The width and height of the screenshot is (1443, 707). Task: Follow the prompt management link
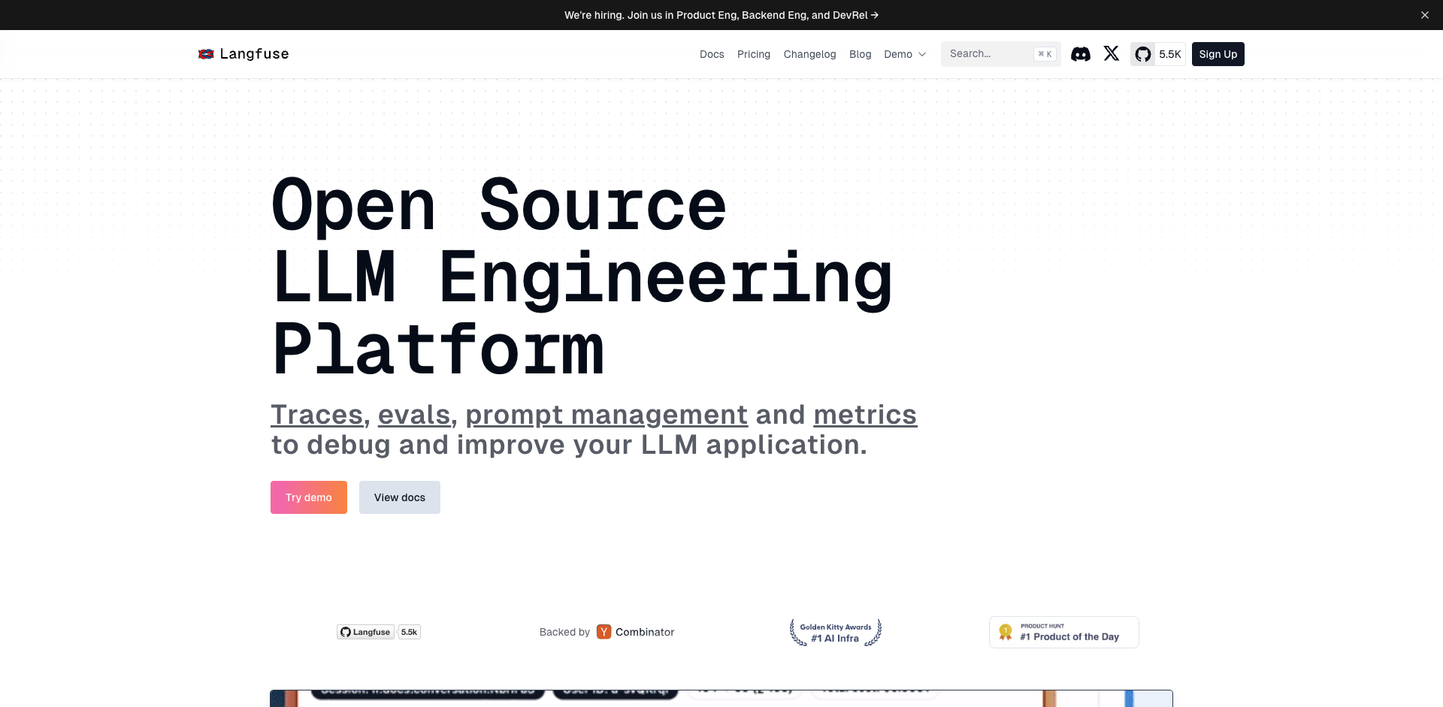[607, 415]
